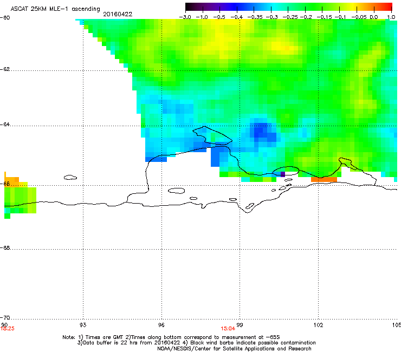
Task: Click the red time stamp 15:04
Action: [x=228, y=329]
